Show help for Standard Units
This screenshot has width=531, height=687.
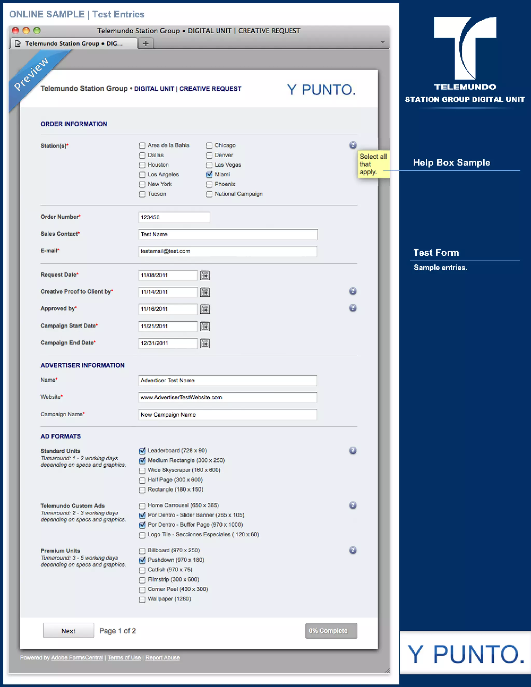tap(353, 451)
